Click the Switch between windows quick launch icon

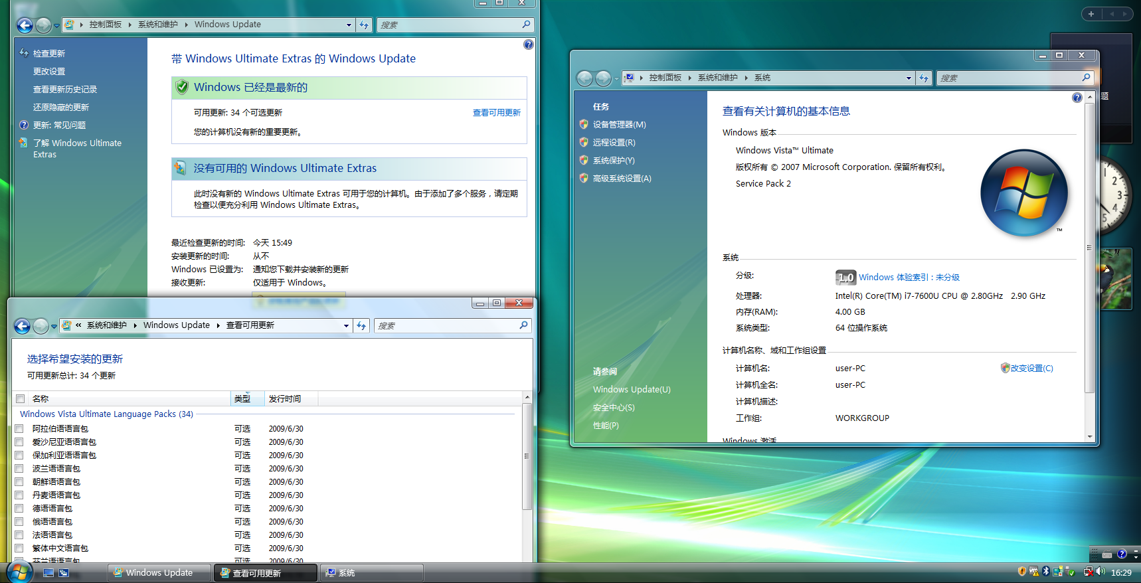(x=64, y=572)
